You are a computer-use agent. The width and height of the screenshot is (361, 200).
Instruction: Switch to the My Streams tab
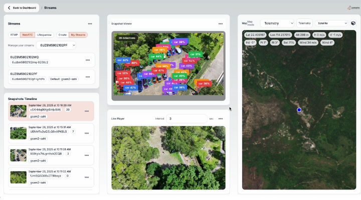pyautogui.click(x=78, y=35)
